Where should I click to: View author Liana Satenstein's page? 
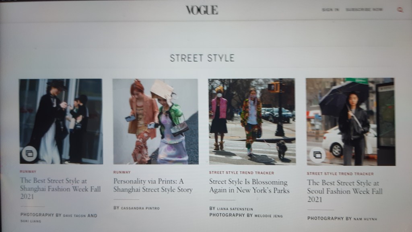[x=235, y=209]
